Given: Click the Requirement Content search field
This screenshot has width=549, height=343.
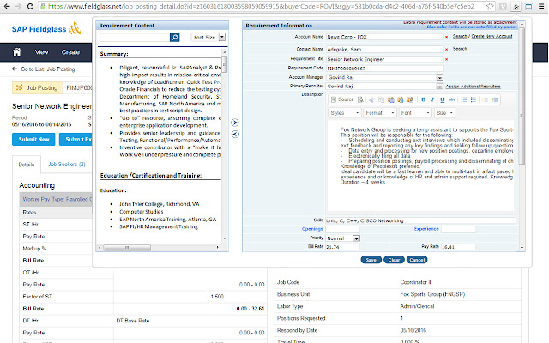Looking at the screenshot, I should click(135, 37).
